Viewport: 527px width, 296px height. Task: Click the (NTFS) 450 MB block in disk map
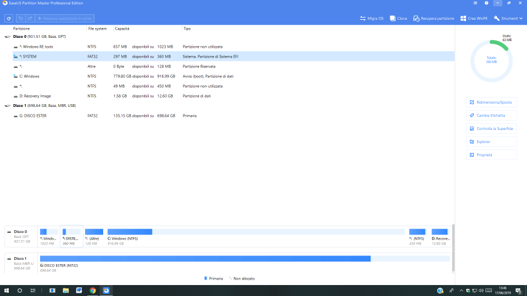coord(417,237)
